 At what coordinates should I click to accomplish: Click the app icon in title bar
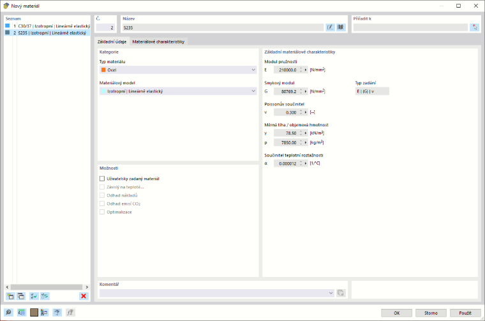pos(6,6)
